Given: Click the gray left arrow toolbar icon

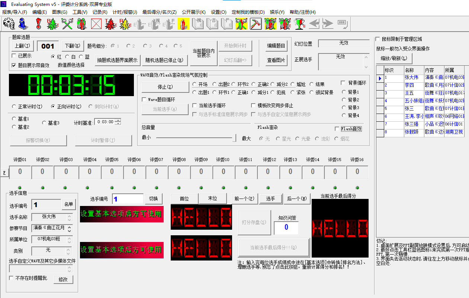Looking at the screenshot, I should (314, 24).
